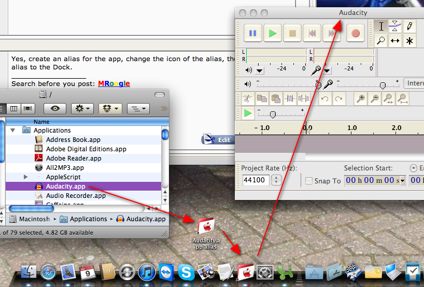Open Selection Start time format dropdown
424x287 pixels.
click(x=402, y=180)
